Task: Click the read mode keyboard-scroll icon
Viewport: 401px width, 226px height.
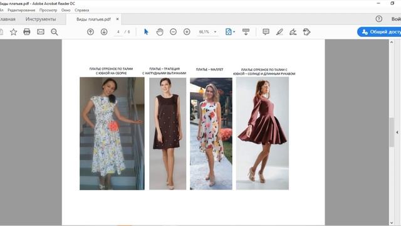Action: (246, 32)
